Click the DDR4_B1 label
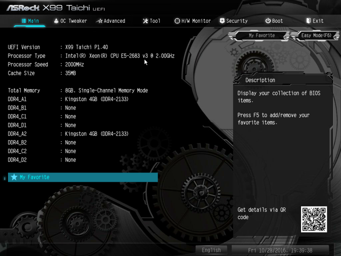This screenshot has width=341, height=256. click(x=17, y=108)
